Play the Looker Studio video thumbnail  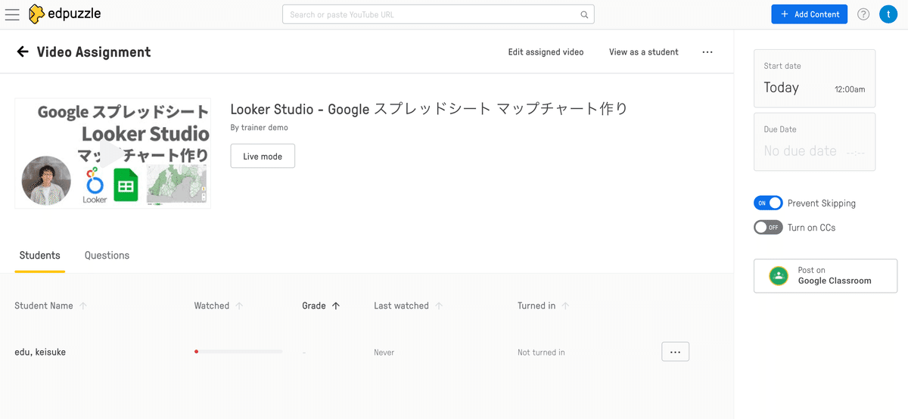pyautogui.click(x=112, y=154)
